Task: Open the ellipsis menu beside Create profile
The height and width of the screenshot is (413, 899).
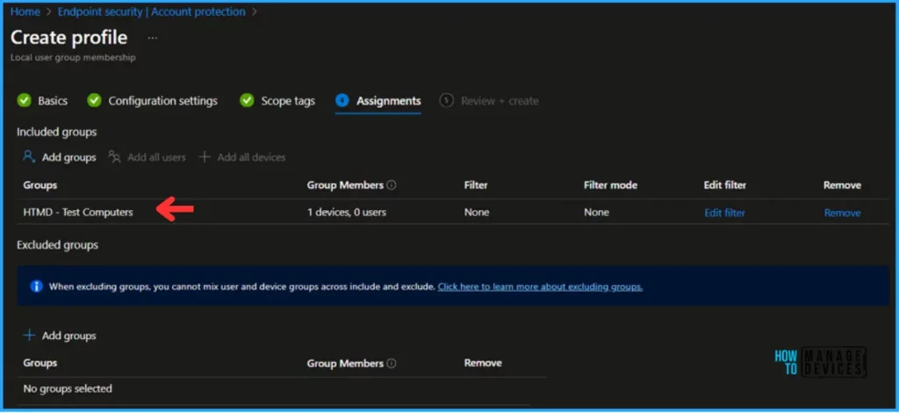Action: pos(152,38)
